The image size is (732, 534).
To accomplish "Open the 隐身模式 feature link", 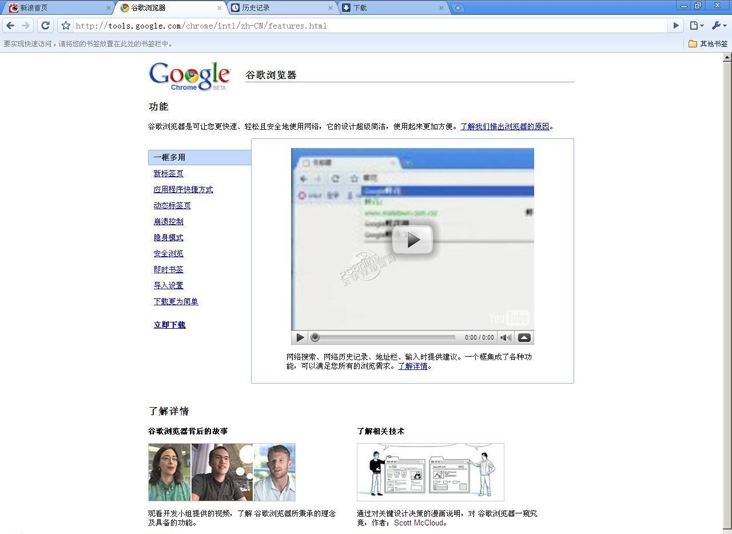I will point(168,237).
